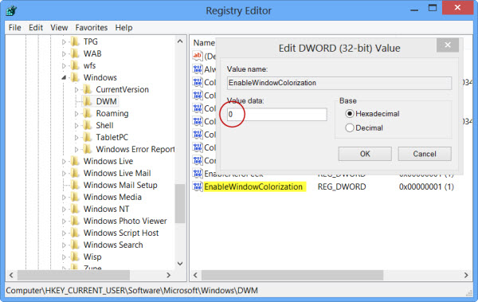Collapse the Windows tree node
The height and width of the screenshot is (302, 478).
[64, 77]
